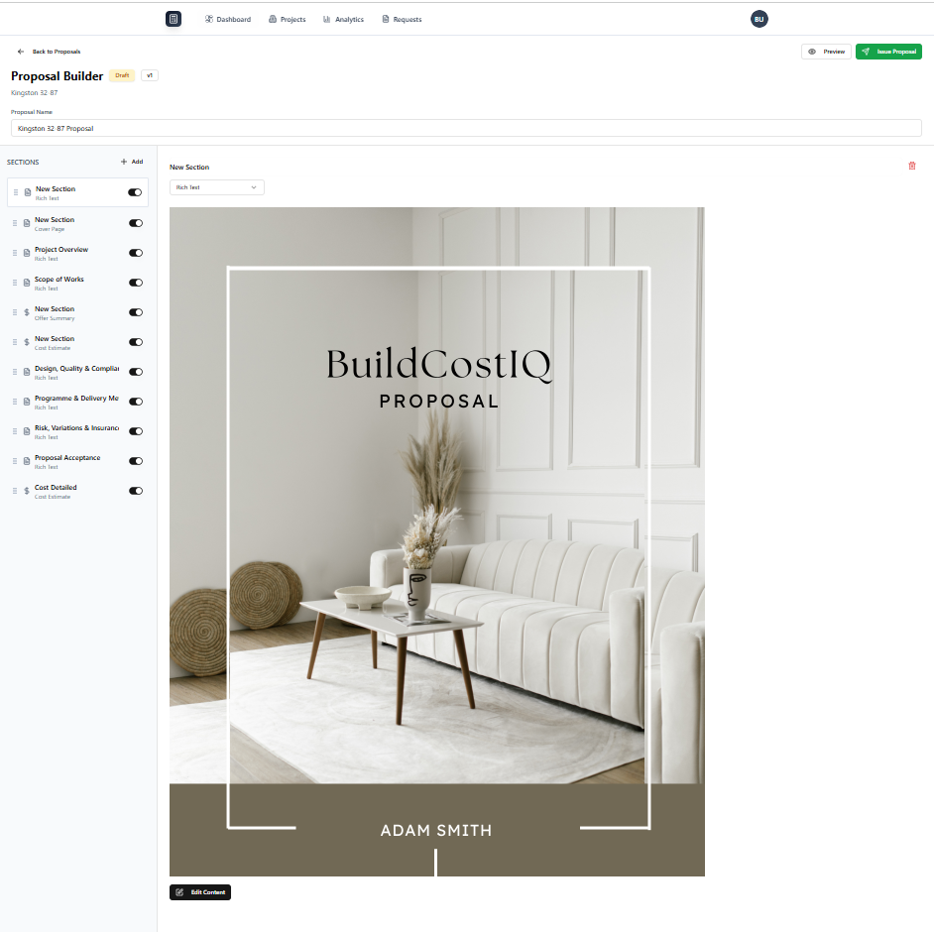This screenshot has height=932, width=934.
Task: Click the document icon of Design, Quality & Compliance
Action: [27, 372]
